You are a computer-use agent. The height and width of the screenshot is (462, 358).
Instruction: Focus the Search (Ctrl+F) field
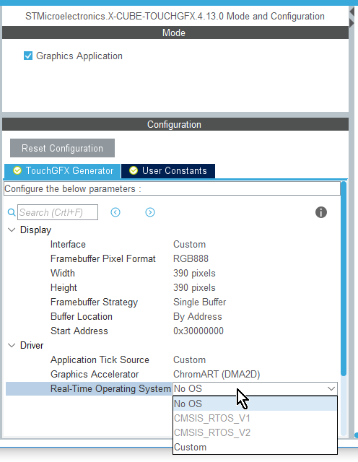(58, 212)
